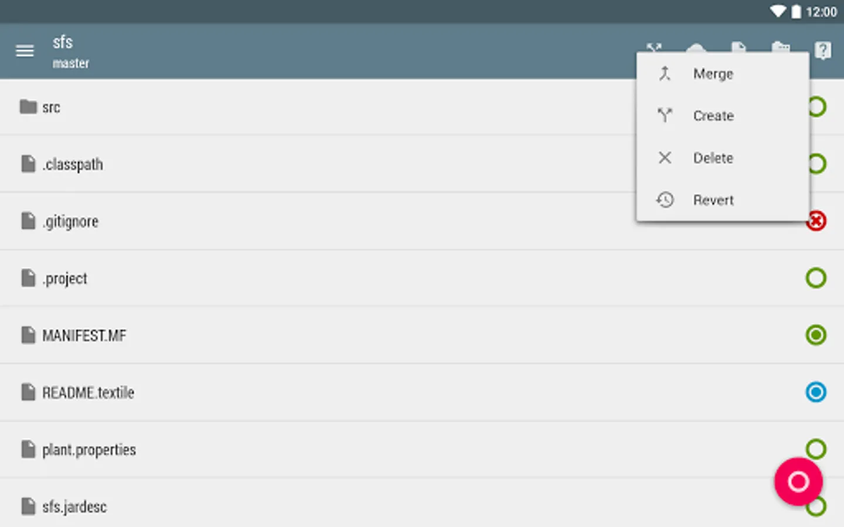
Task: Click the Create branch fork icon
Action: pyautogui.click(x=665, y=115)
